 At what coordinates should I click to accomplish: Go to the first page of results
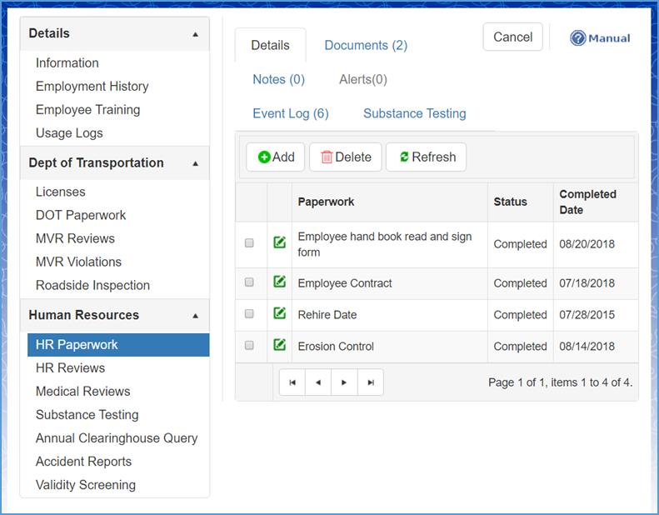coord(292,382)
